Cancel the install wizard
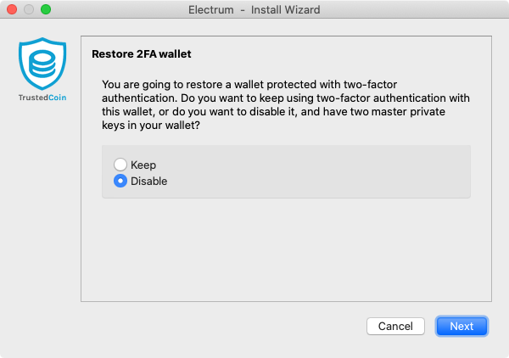509x358 pixels. (395, 326)
